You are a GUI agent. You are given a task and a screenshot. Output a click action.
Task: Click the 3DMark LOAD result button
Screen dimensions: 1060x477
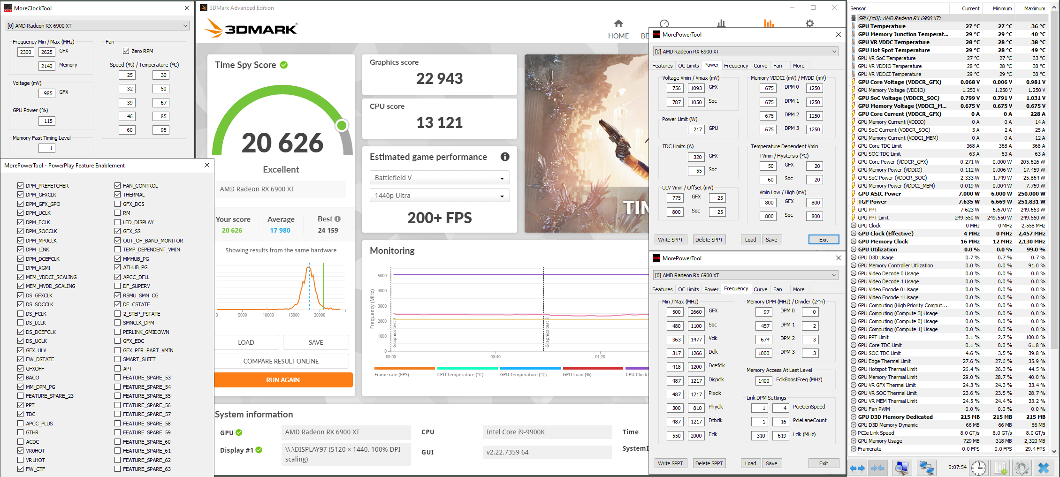pyautogui.click(x=246, y=342)
